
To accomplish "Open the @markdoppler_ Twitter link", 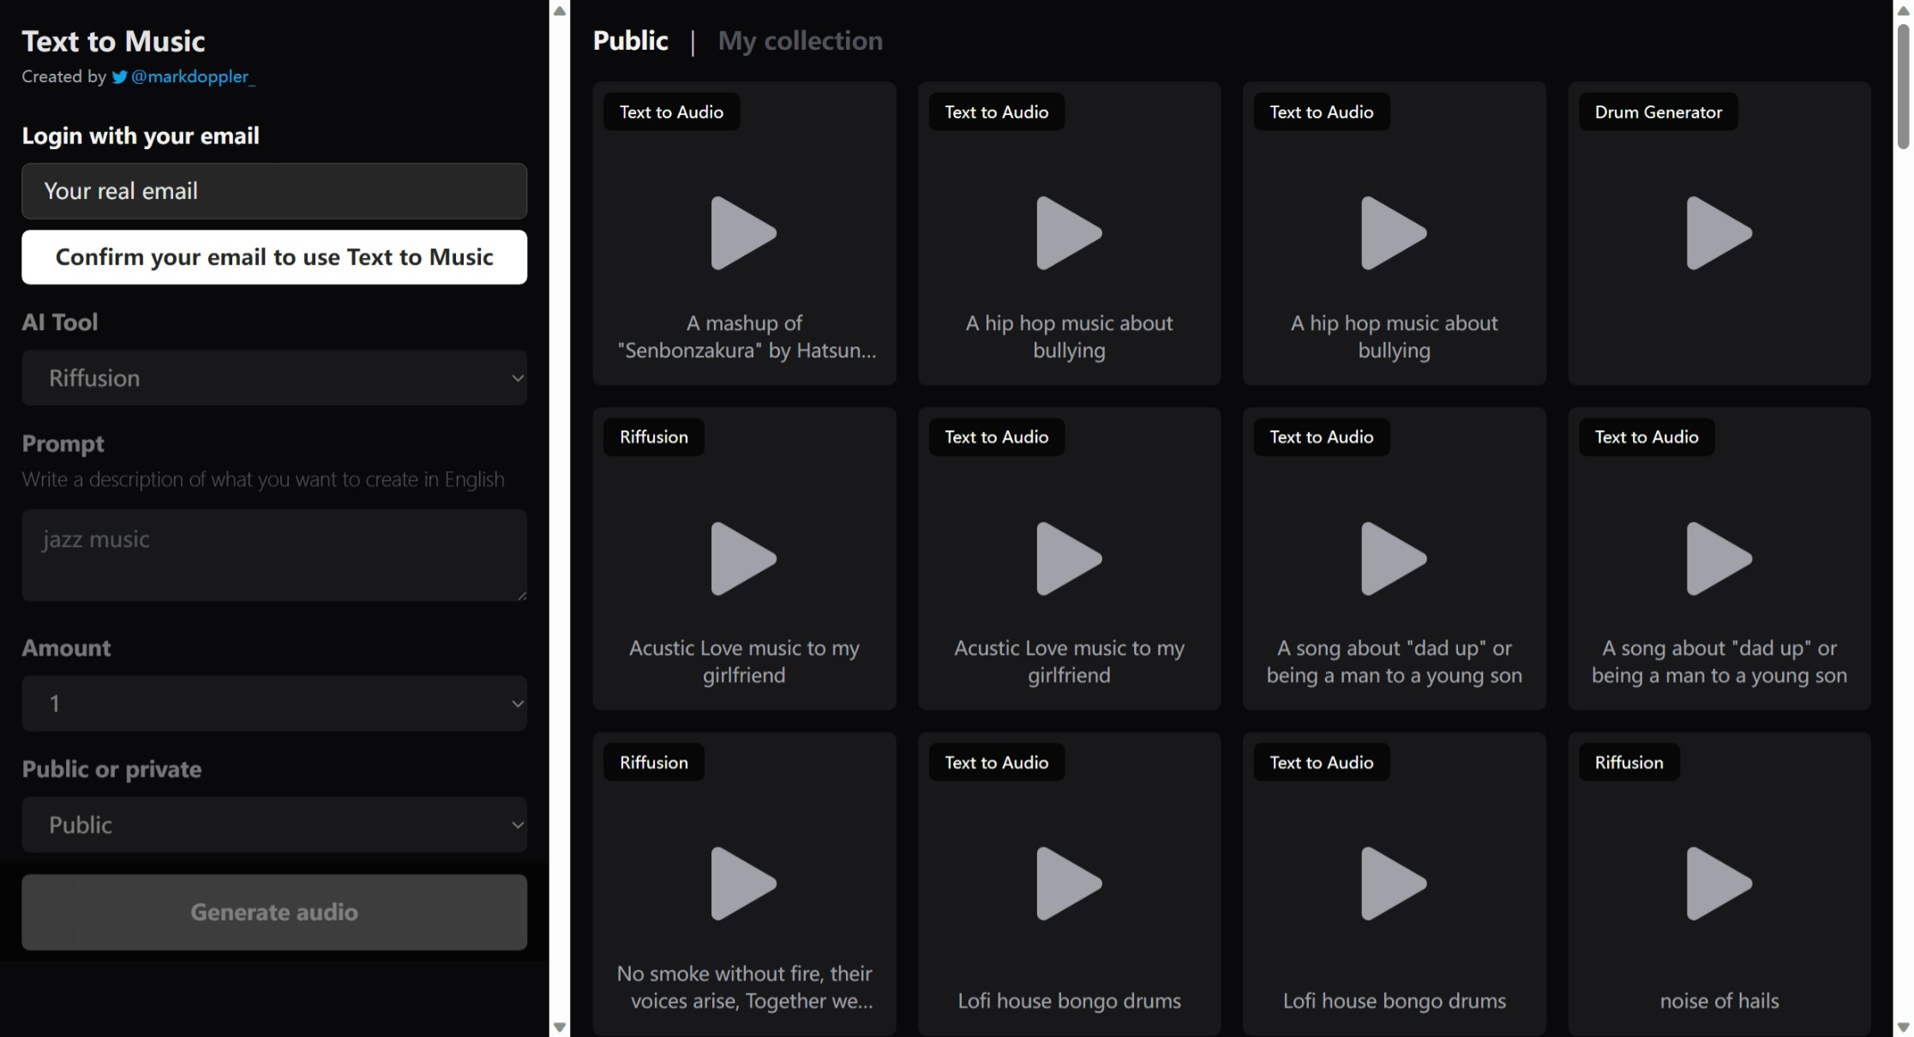I will tap(193, 77).
